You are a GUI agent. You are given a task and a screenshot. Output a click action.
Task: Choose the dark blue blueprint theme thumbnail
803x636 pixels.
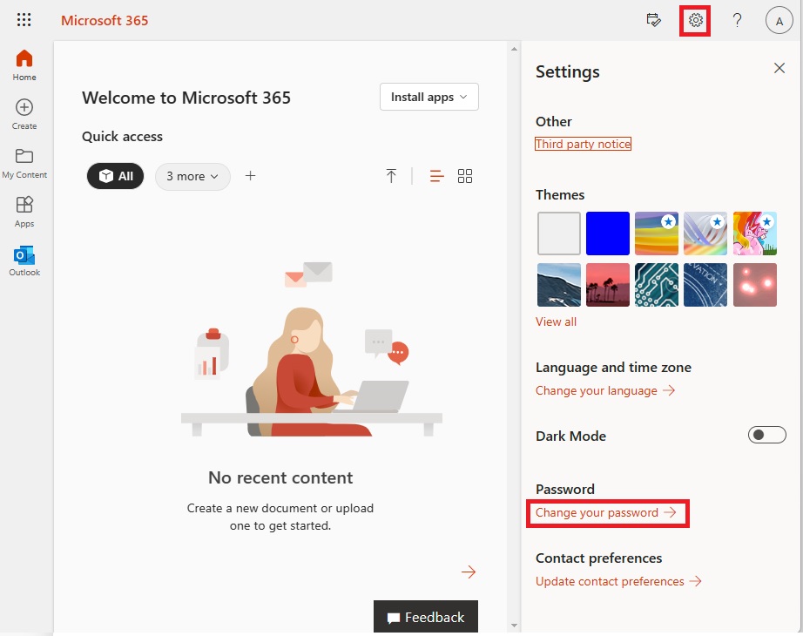coord(705,285)
